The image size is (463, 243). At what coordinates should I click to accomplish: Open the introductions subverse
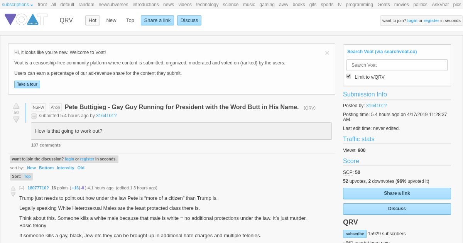pyautogui.click(x=146, y=5)
